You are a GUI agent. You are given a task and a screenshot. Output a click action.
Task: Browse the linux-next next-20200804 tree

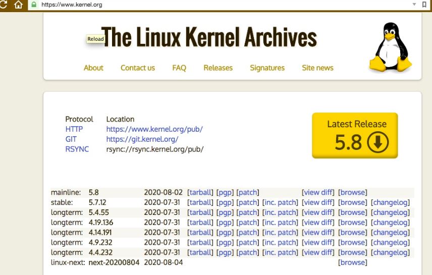tap(353, 262)
